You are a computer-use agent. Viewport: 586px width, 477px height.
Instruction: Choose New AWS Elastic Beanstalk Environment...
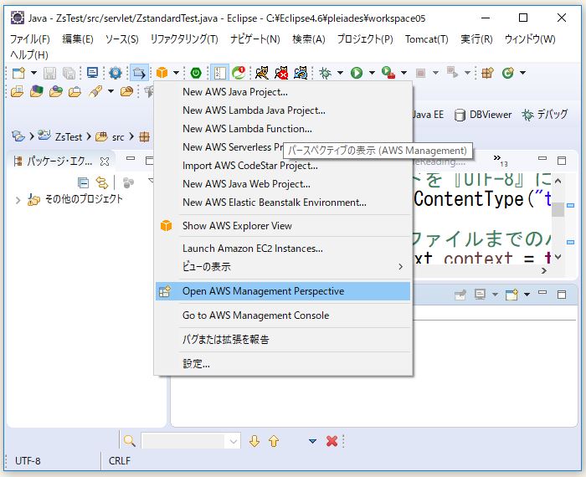click(283, 202)
